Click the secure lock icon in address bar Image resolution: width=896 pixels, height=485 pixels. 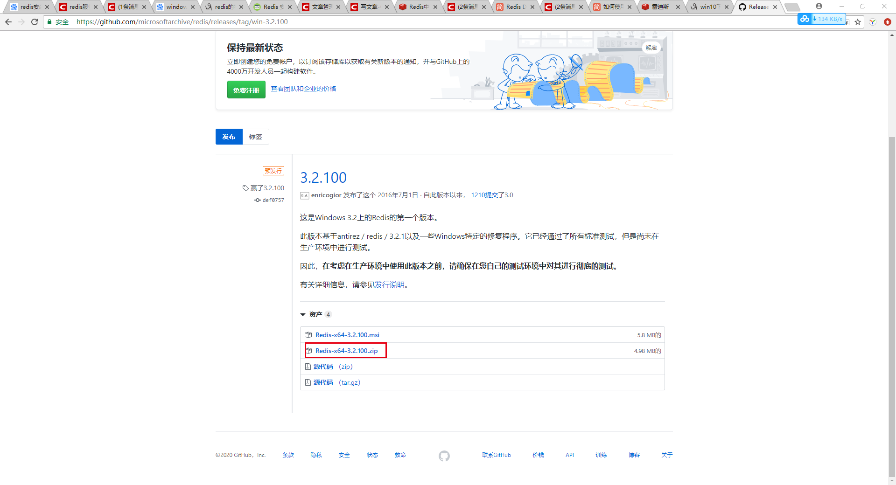pos(49,22)
